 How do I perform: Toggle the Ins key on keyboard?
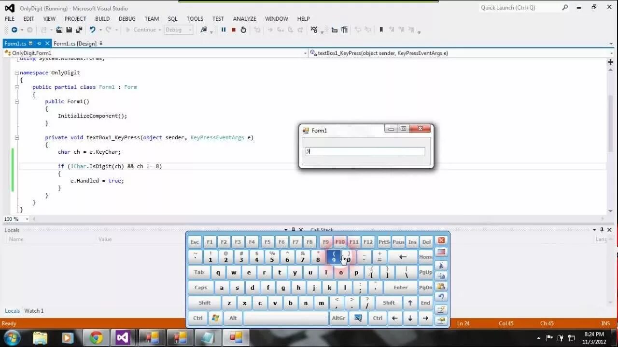pos(412,242)
